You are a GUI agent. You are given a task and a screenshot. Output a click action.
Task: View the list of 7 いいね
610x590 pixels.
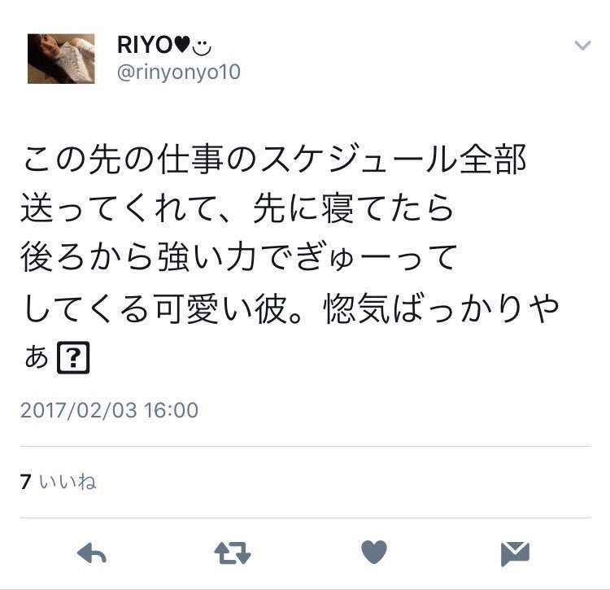click(58, 482)
